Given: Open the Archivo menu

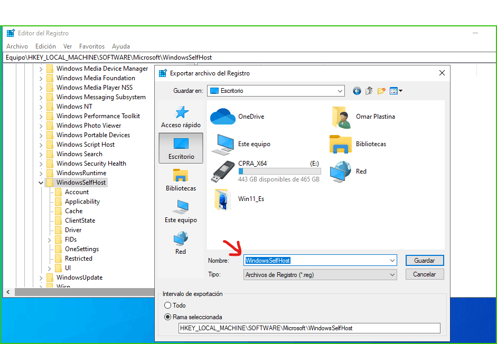Looking at the screenshot, I should [x=17, y=46].
